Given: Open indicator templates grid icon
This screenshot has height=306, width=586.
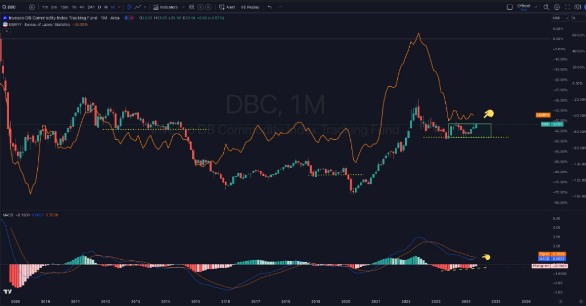Looking at the screenshot, I should coord(191,7).
